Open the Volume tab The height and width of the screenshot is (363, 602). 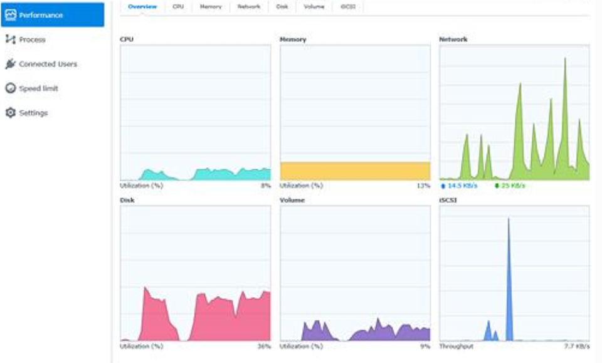(314, 6)
